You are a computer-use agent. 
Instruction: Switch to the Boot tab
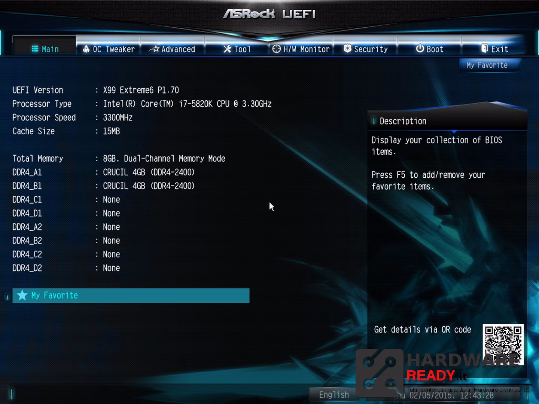coord(429,46)
